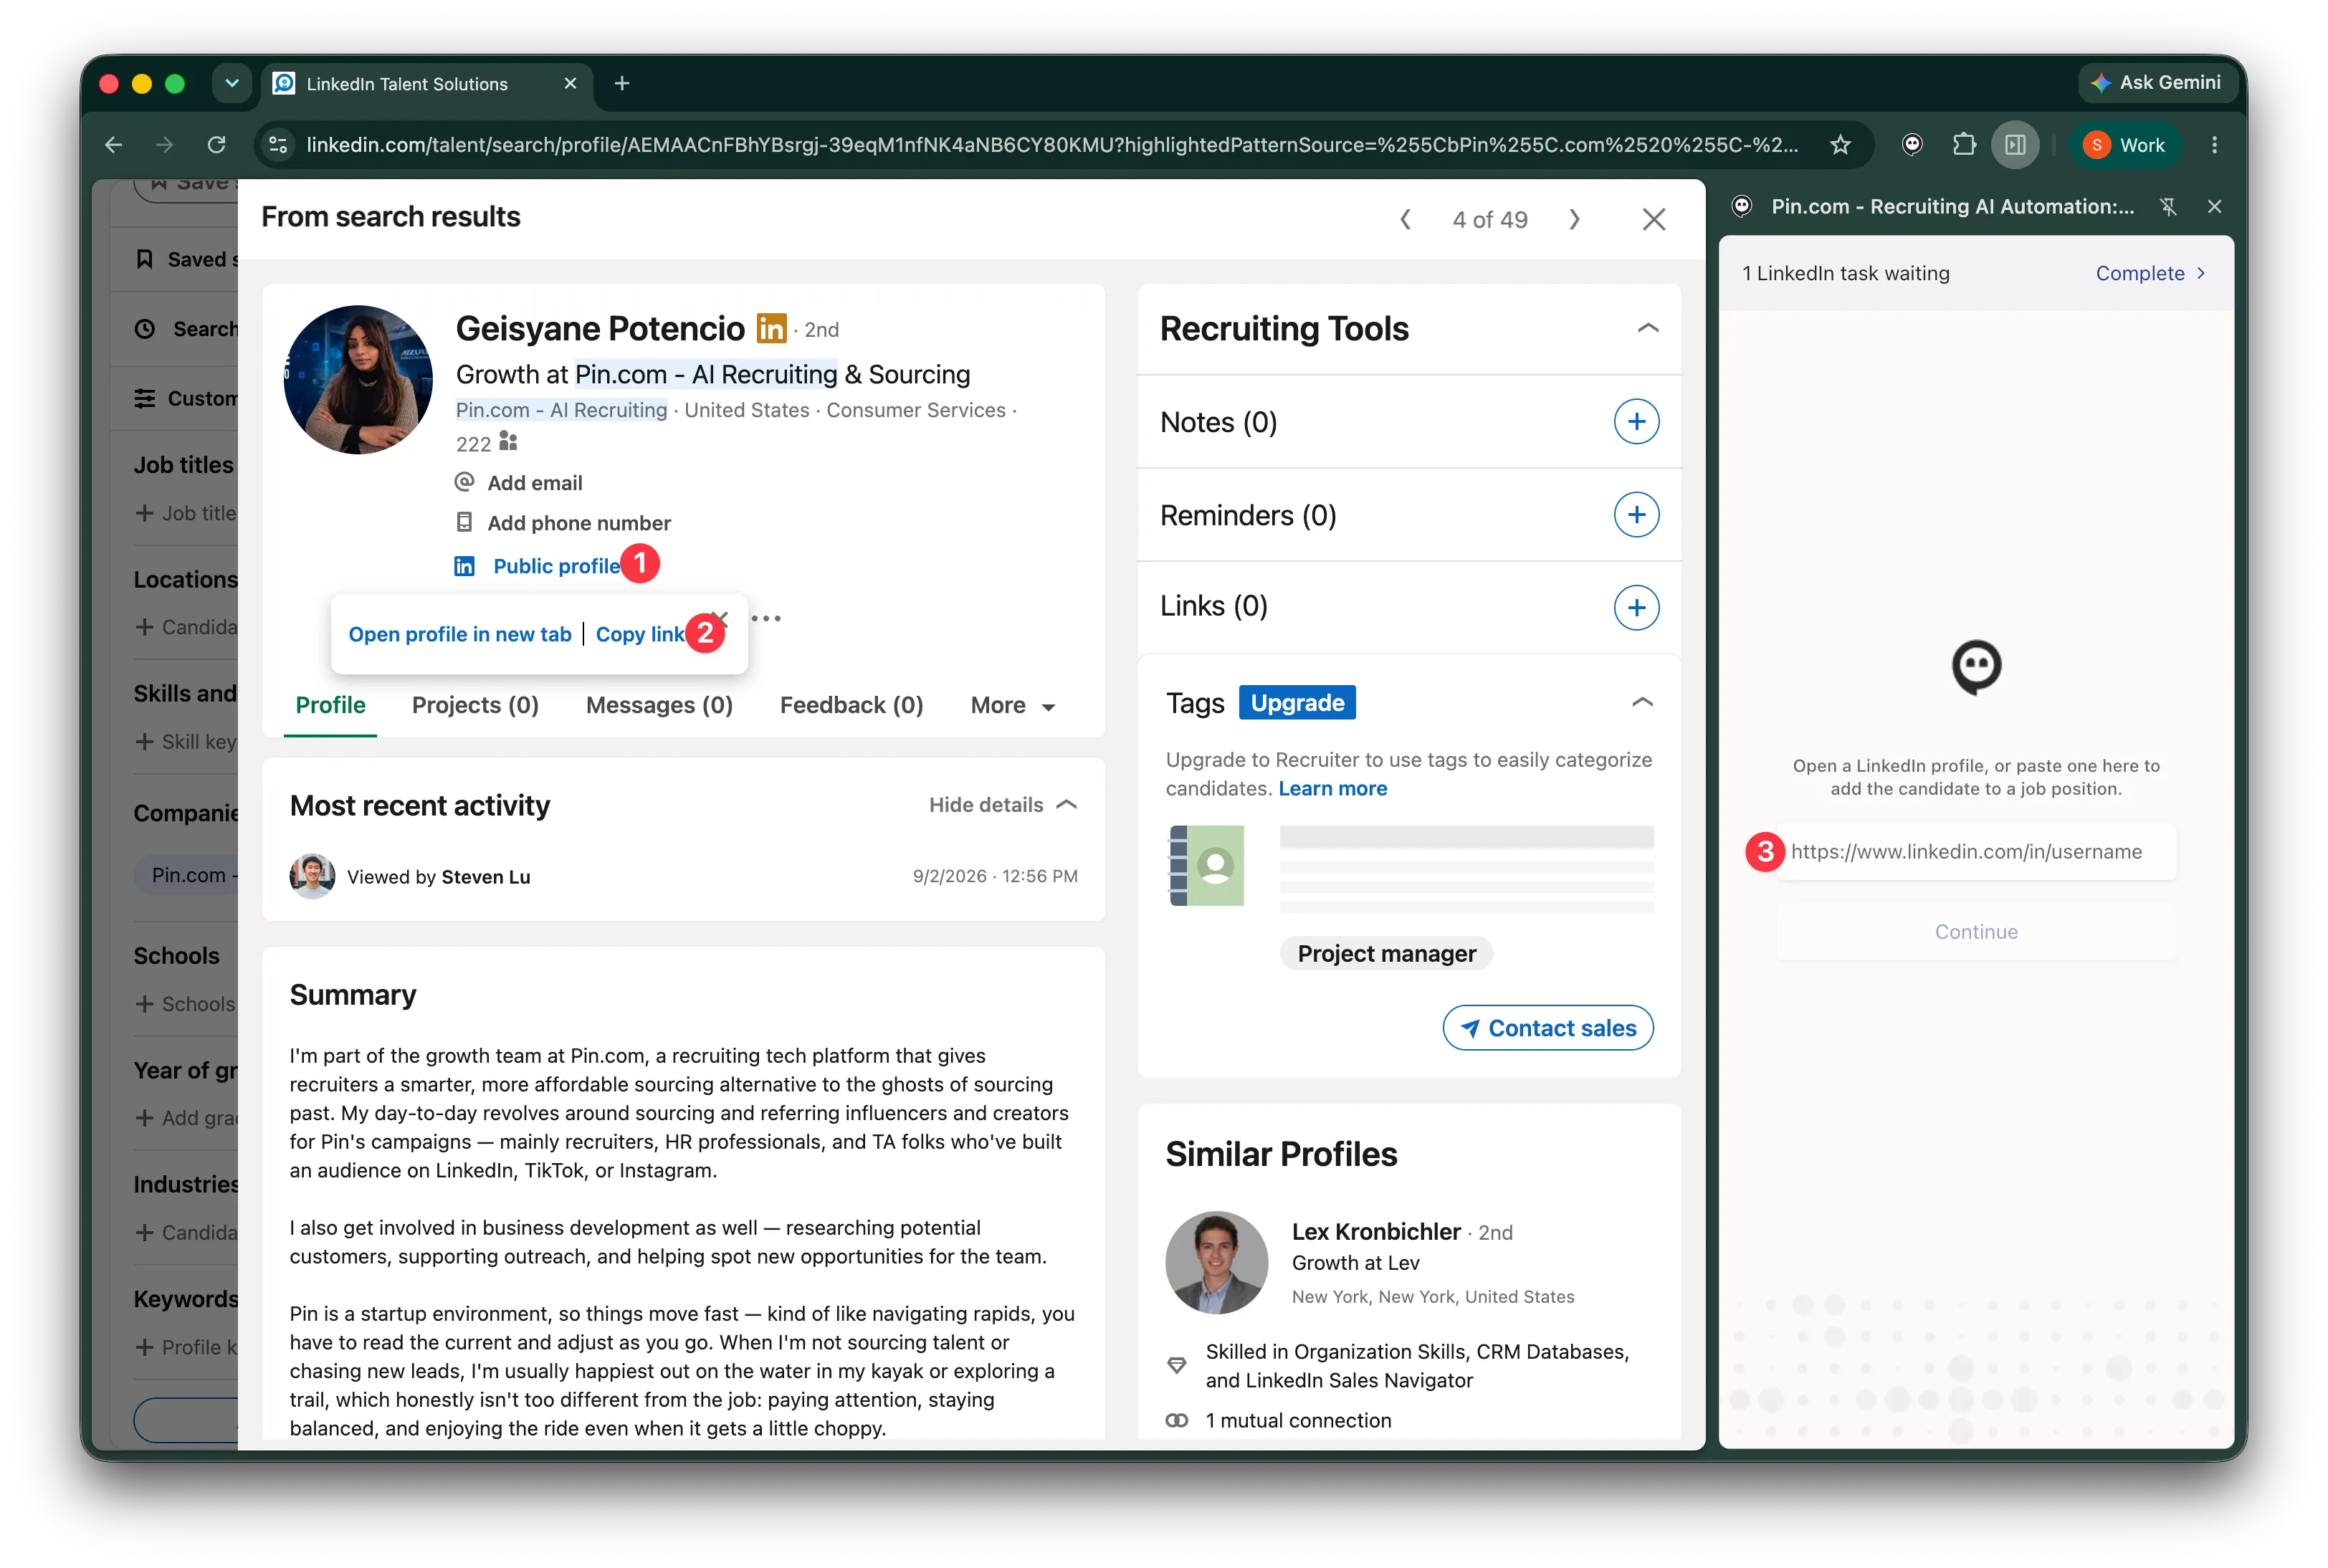
Task: Click the Pin.com logo in side panel header
Action: click(x=1742, y=207)
